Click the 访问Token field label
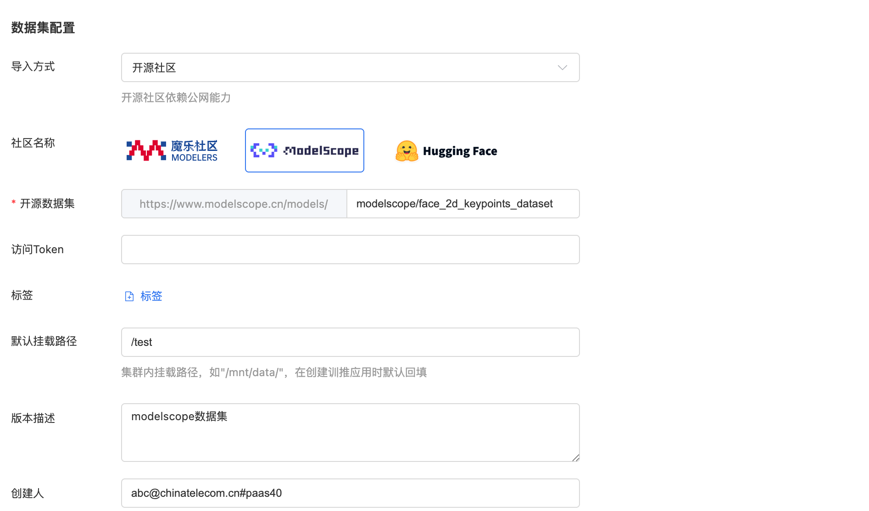This screenshot has width=869, height=511. tap(37, 250)
